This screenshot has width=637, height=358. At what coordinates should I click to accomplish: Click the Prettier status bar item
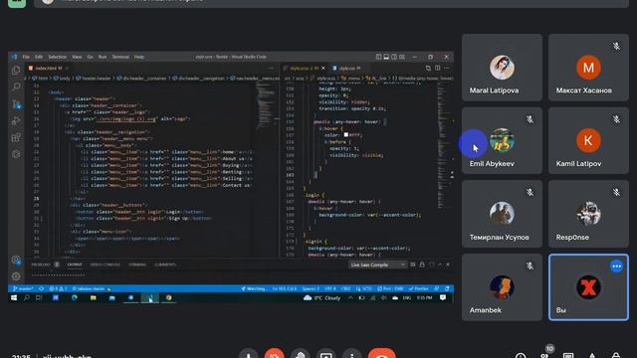click(418, 288)
